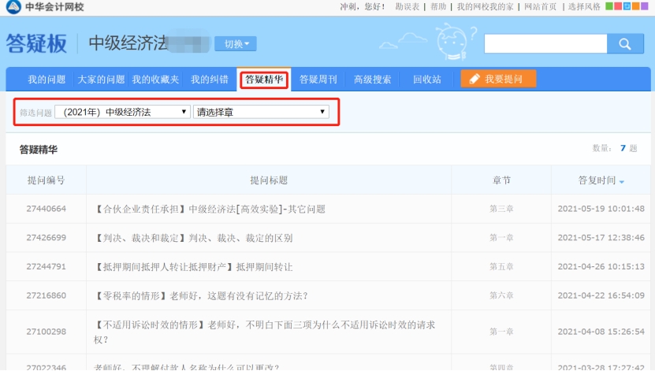This screenshot has height=371, width=655.
Task: Click the 答复时间 sort arrow
Action: (x=622, y=182)
